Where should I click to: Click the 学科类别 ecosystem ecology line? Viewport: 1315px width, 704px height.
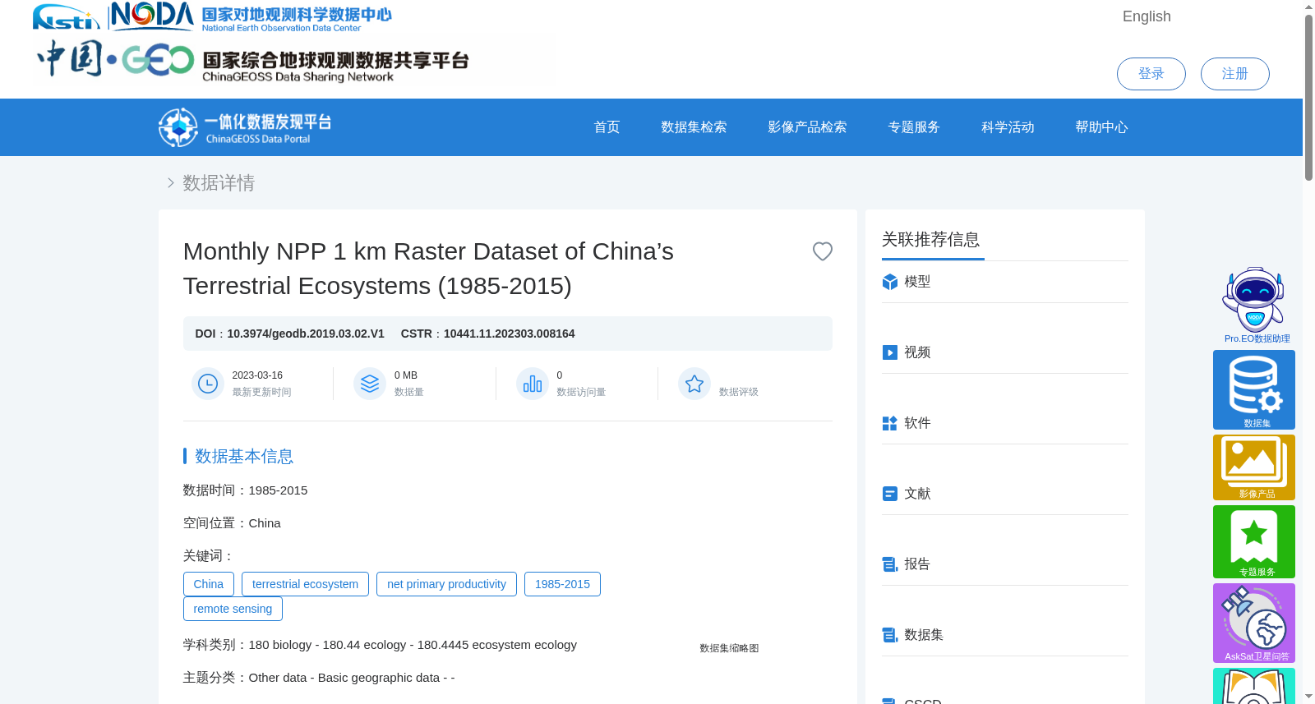point(380,645)
